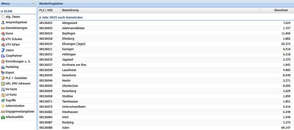Collapse group Jahr 2025 nach Gemeinden
Screen dimensions: 294x130
tap(40, 18)
